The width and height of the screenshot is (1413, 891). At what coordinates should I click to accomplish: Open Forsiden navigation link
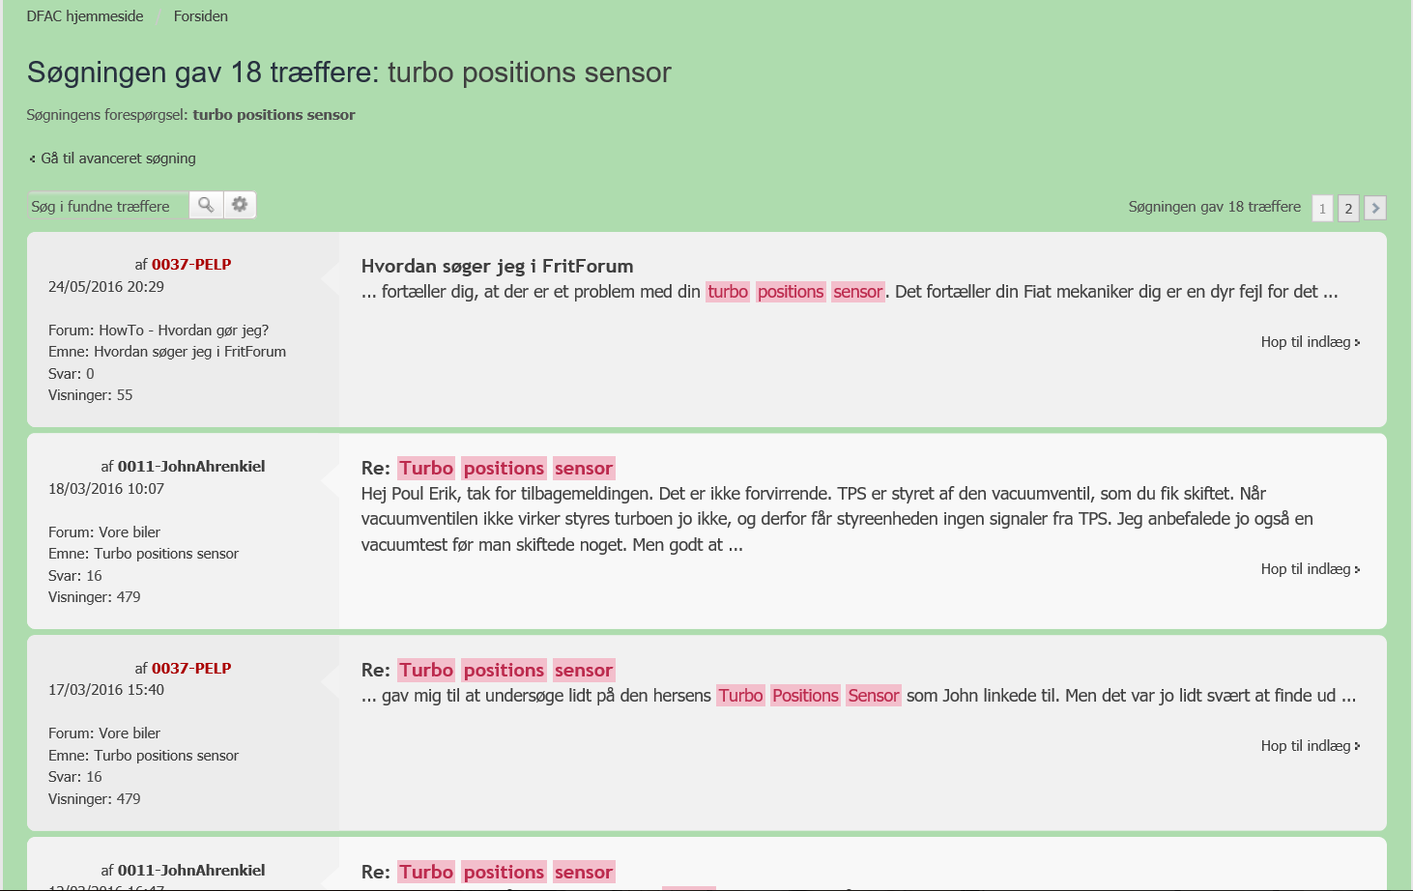coord(201,16)
